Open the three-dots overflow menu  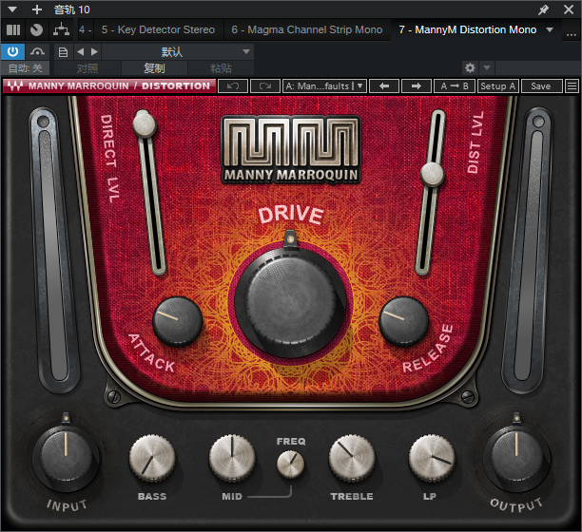572,34
